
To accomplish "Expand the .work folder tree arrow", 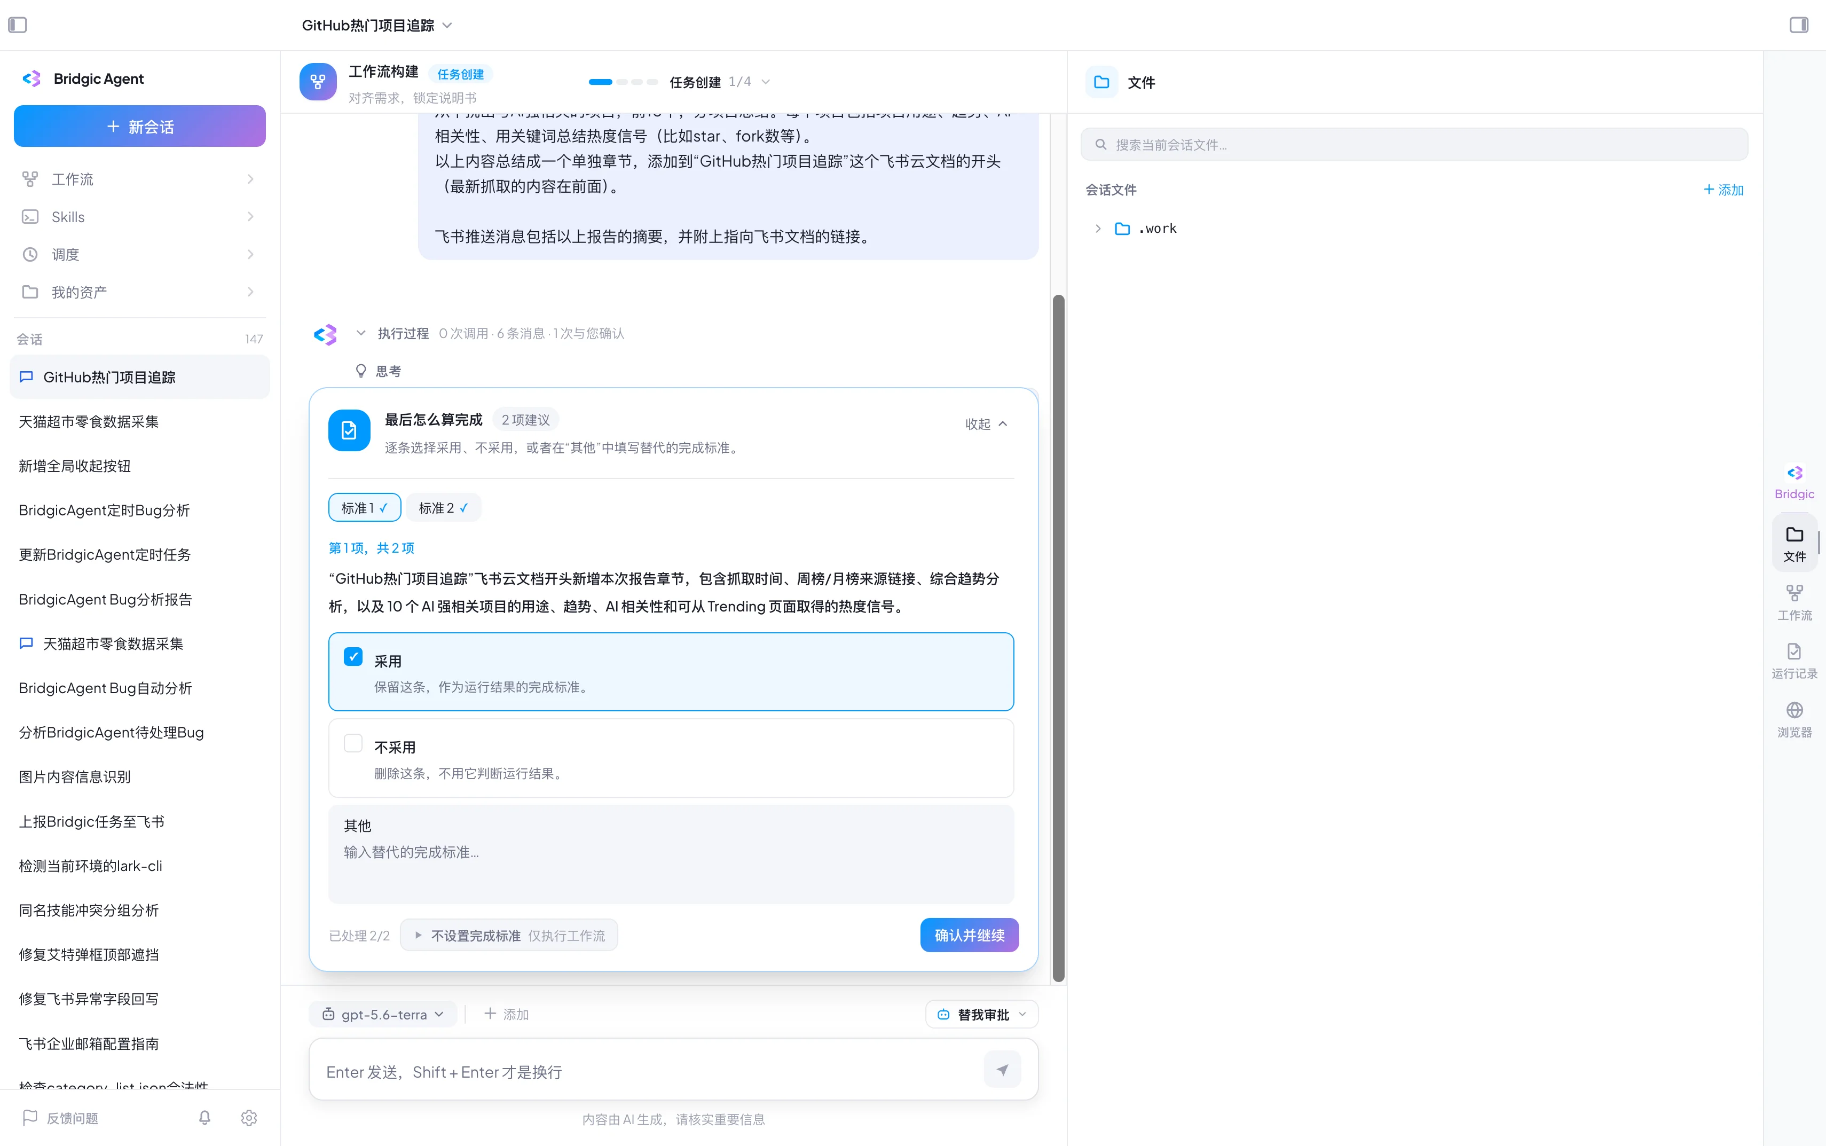I will tap(1098, 228).
